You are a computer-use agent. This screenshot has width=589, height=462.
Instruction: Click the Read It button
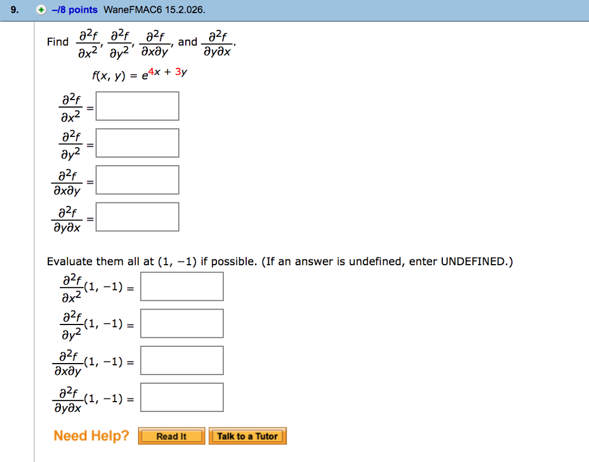pos(171,436)
